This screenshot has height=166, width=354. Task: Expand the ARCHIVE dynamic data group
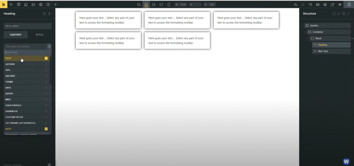click(27, 76)
